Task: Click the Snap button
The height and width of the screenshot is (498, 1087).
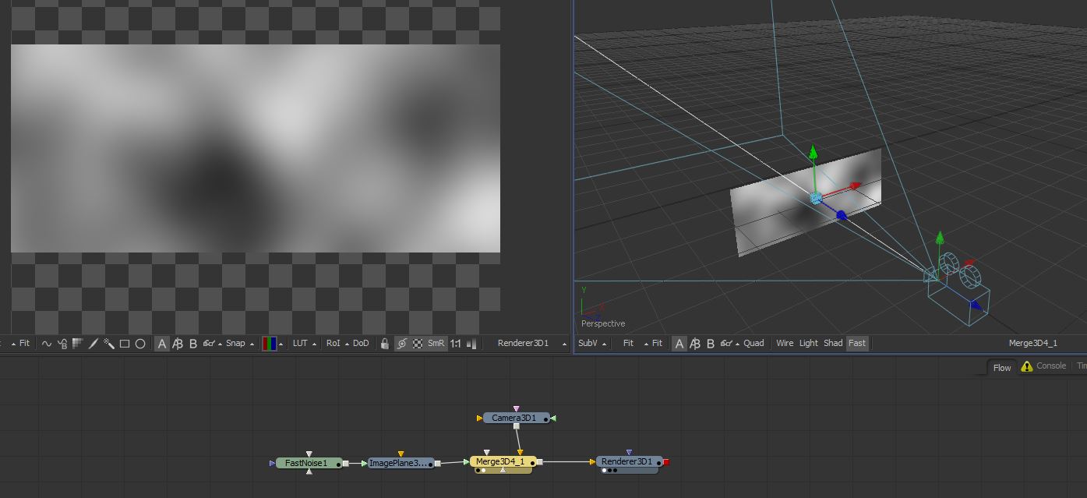Action: pyautogui.click(x=235, y=343)
